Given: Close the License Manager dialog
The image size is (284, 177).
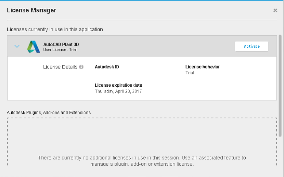Looking at the screenshot, I should tap(275, 11).
